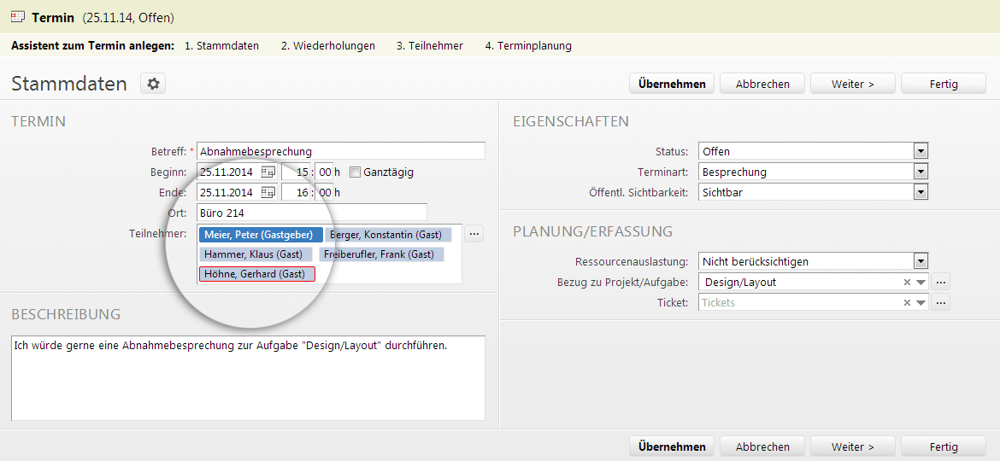Click into the Ort field containing Büro 214
Viewport: 1000px width, 461px height.
(x=312, y=213)
